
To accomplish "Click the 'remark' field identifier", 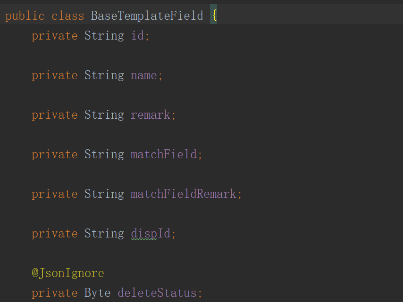I will tap(151, 115).
